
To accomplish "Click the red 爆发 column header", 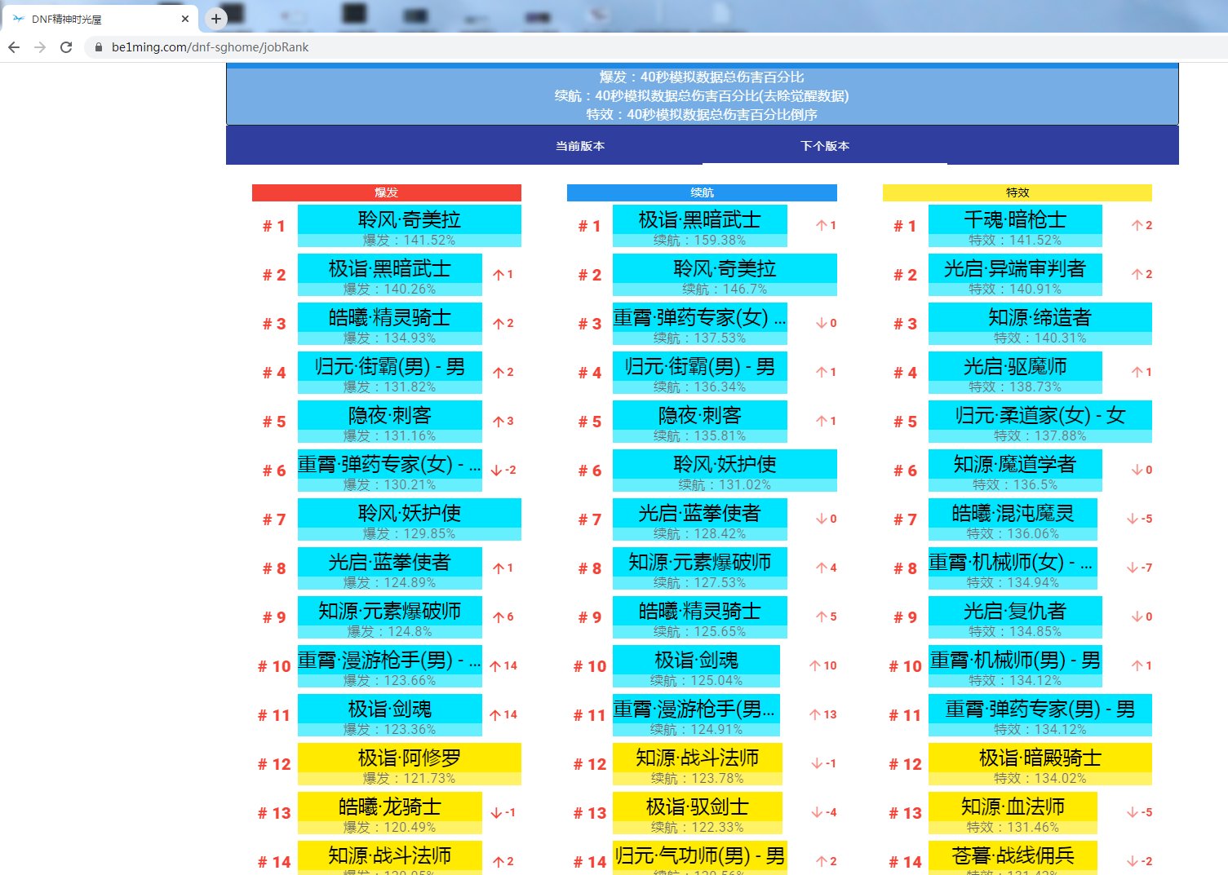I will 386,192.
